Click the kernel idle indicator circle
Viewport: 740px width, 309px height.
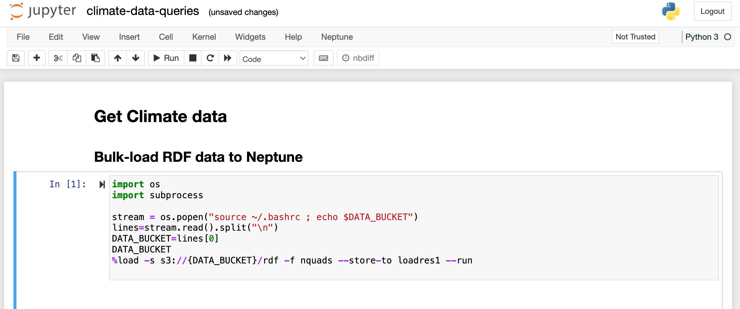coord(728,37)
